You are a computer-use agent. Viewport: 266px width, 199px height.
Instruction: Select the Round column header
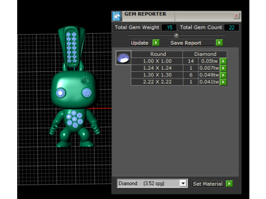click(x=157, y=54)
